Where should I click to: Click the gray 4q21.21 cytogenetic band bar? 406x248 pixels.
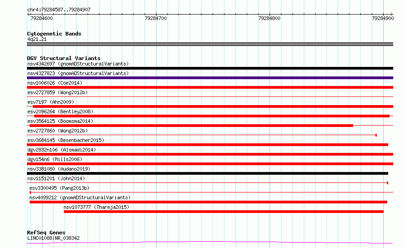click(x=210, y=44)
